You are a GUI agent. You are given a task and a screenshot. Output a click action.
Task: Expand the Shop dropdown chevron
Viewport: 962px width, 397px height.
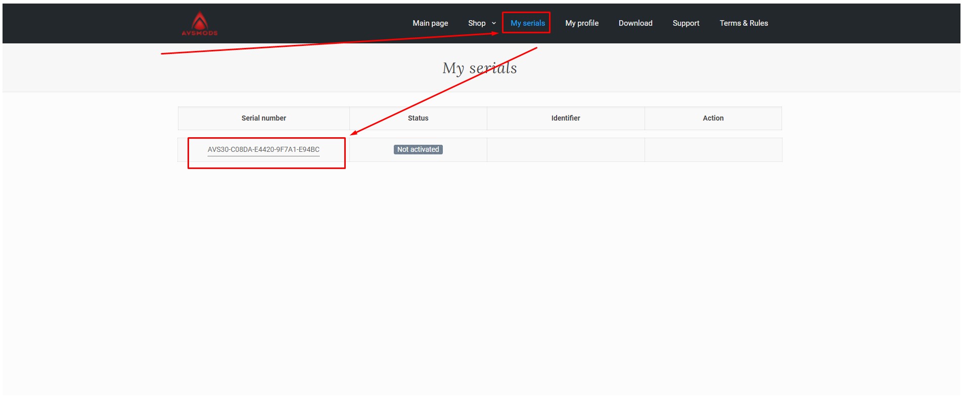pyautogui.click(x=494, y=23)
